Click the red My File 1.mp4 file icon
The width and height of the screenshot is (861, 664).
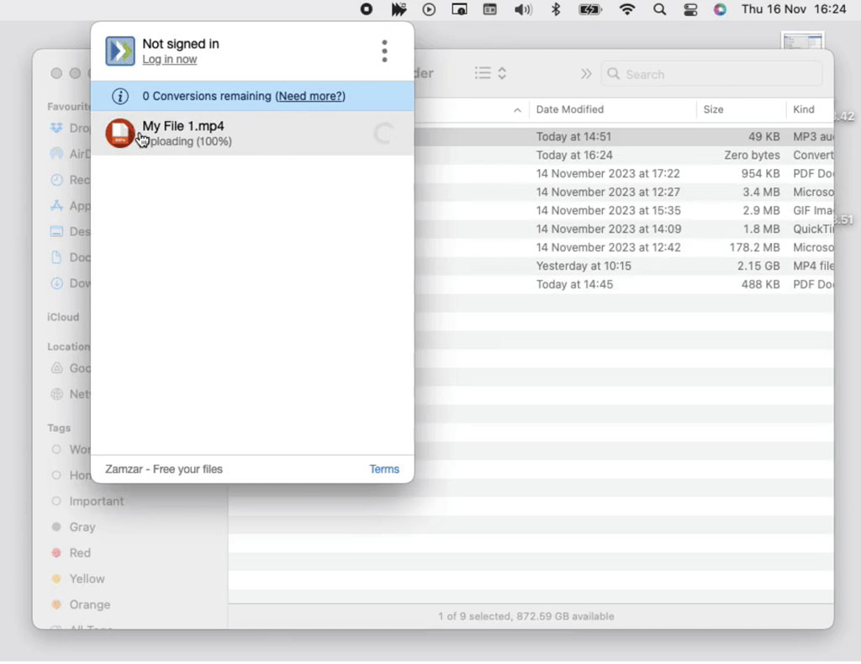coord(119,134)
